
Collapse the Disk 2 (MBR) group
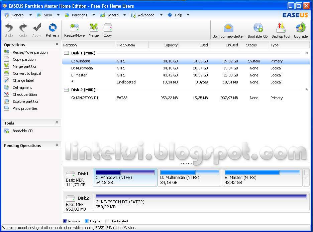point(307,89)
